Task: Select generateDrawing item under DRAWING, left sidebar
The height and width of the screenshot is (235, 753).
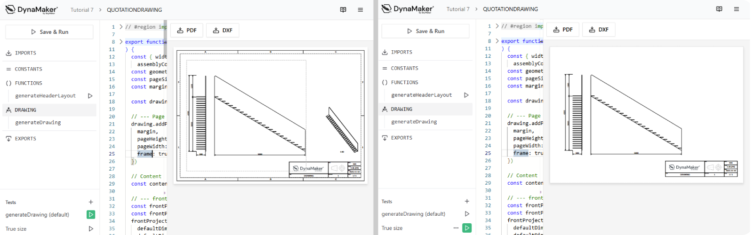Action: 38,123
